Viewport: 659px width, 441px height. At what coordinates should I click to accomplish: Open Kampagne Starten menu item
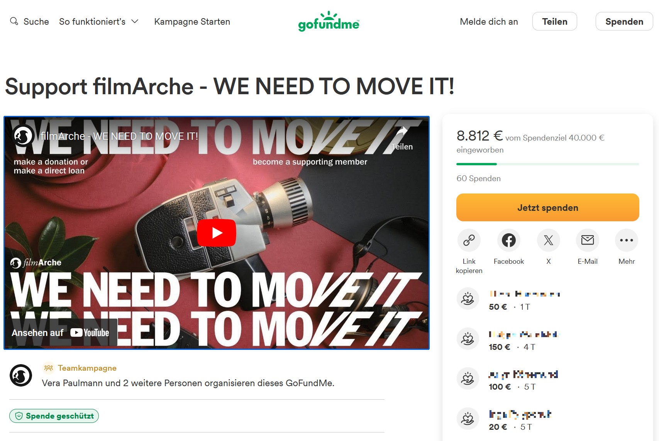tap(192, 22)
